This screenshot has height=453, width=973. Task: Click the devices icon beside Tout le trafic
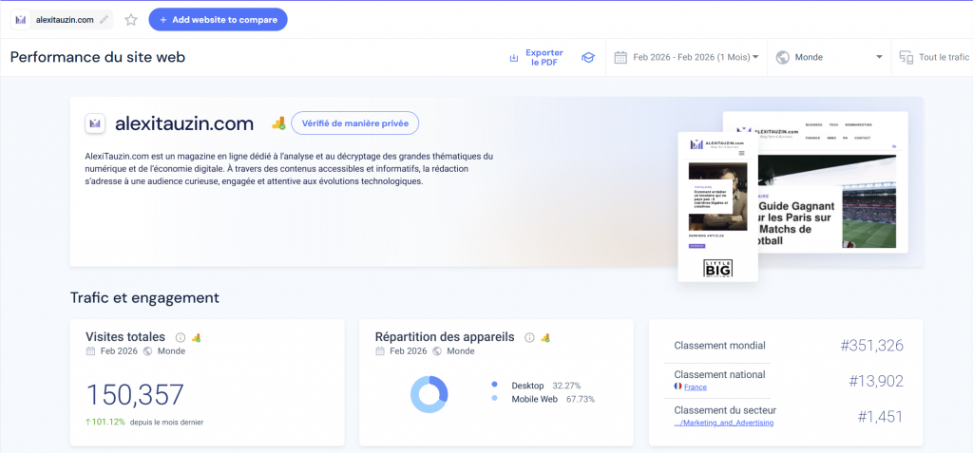point(906,58)
